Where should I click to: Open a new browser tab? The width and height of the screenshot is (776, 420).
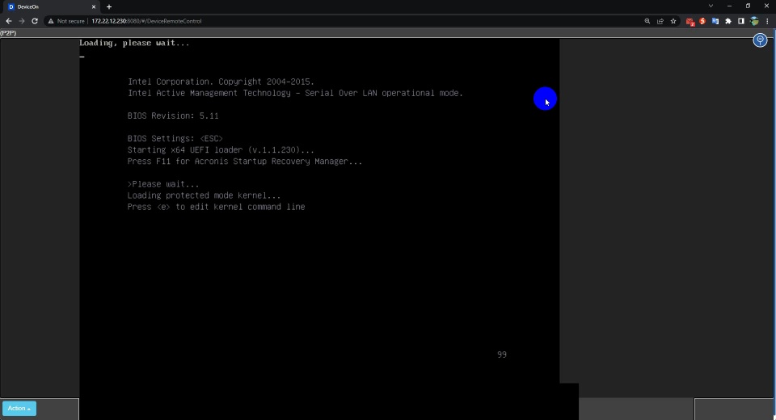pos(109,7)
